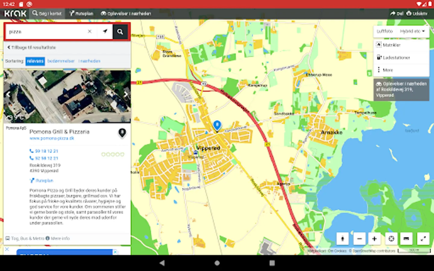Click the 'Om Cookies' link on map

click(337, 251)
